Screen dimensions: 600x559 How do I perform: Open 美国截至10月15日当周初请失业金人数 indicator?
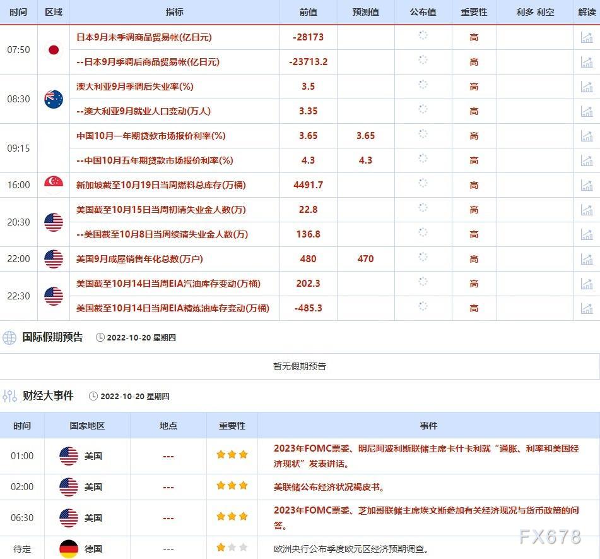tap(161, 210)
